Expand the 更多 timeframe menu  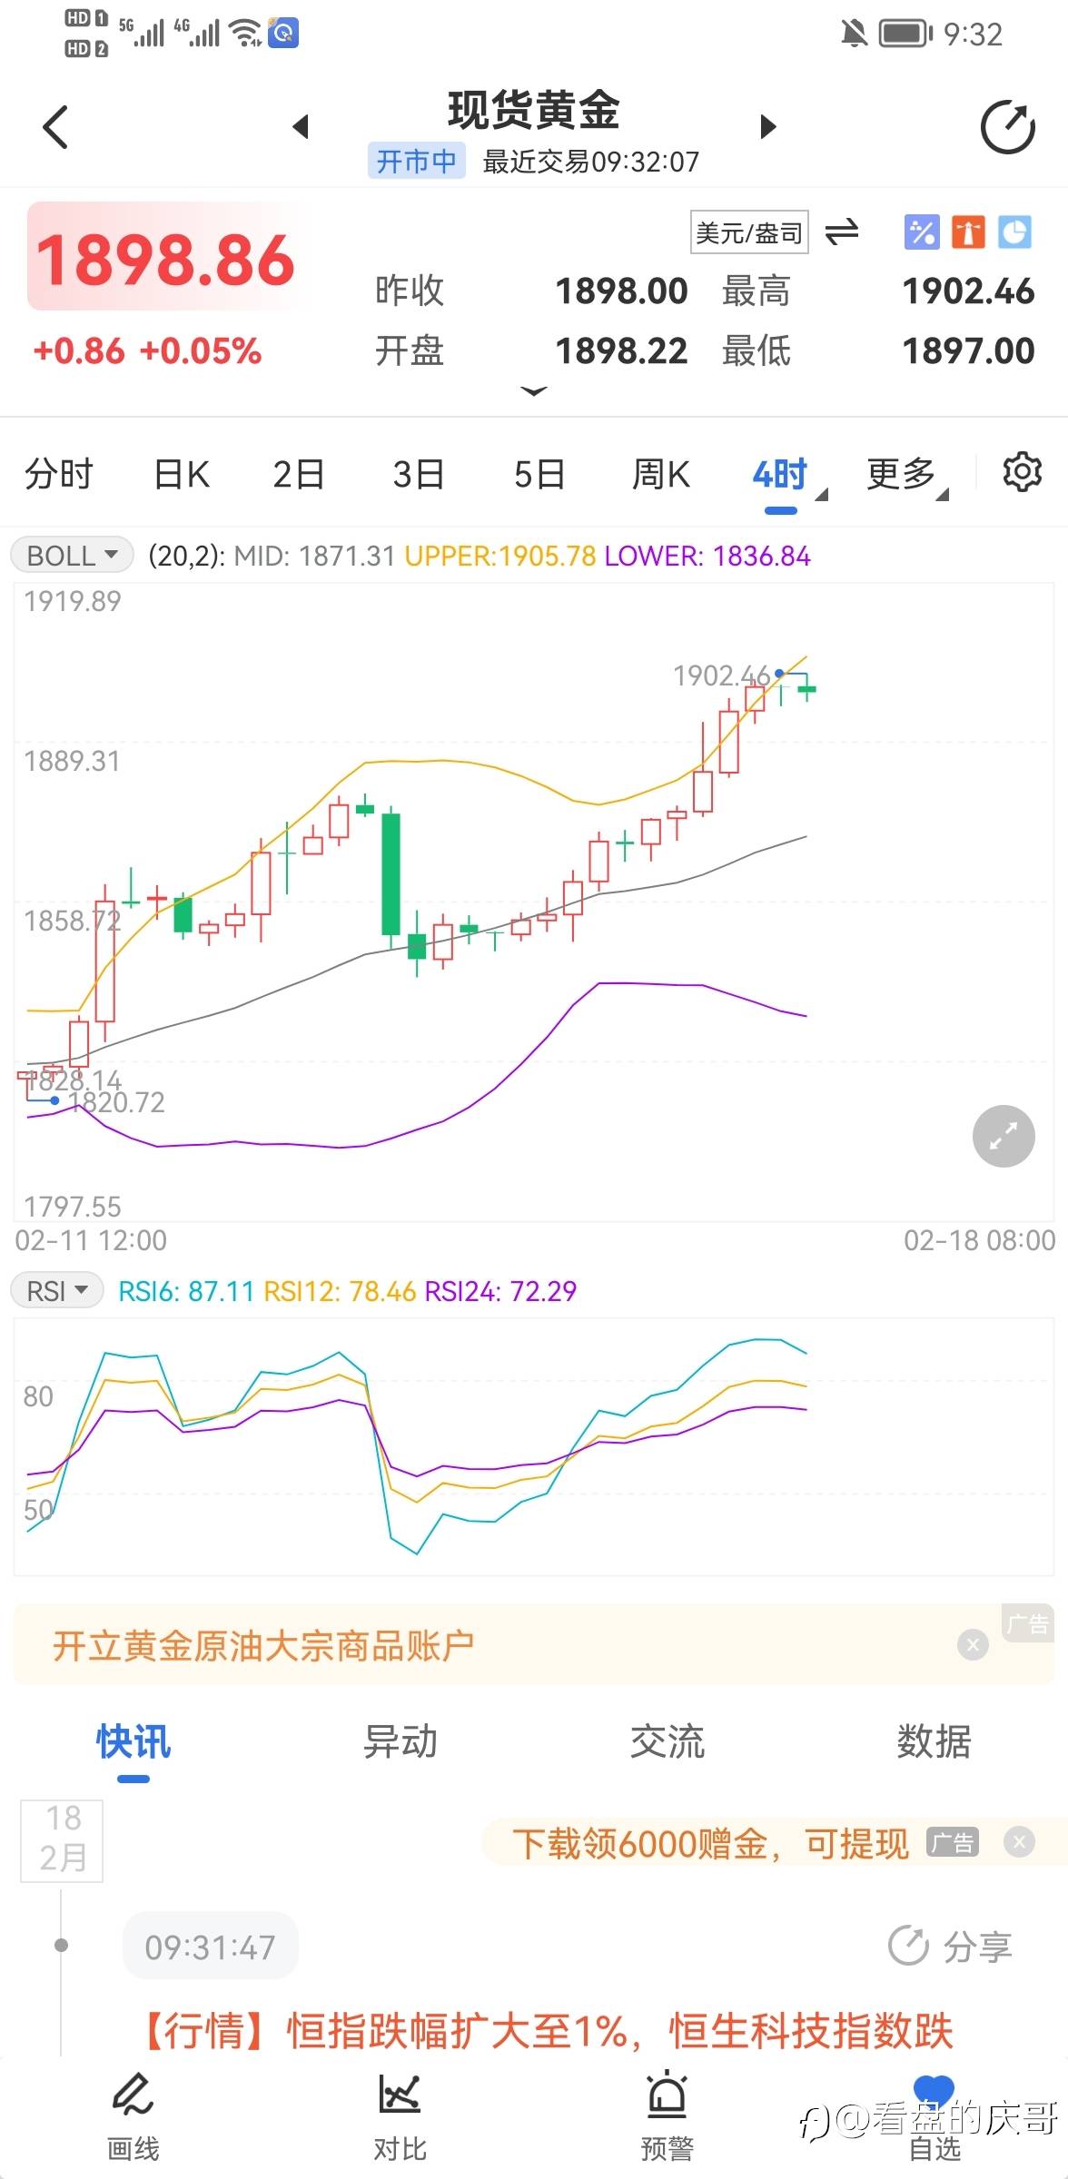pyautogui.click(x=905, y=474)
